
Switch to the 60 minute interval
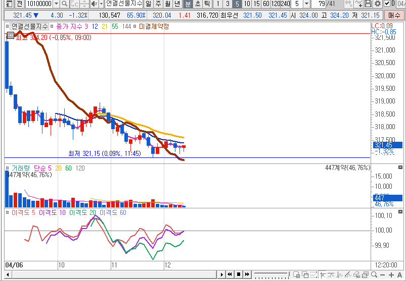(266, 4)
